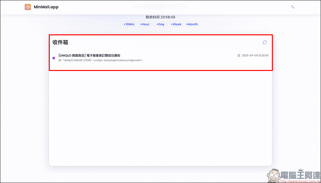This screenshot has width=321, height=183.
Task: Click the MinMail.app logo icon
Action: pos(28,7)
